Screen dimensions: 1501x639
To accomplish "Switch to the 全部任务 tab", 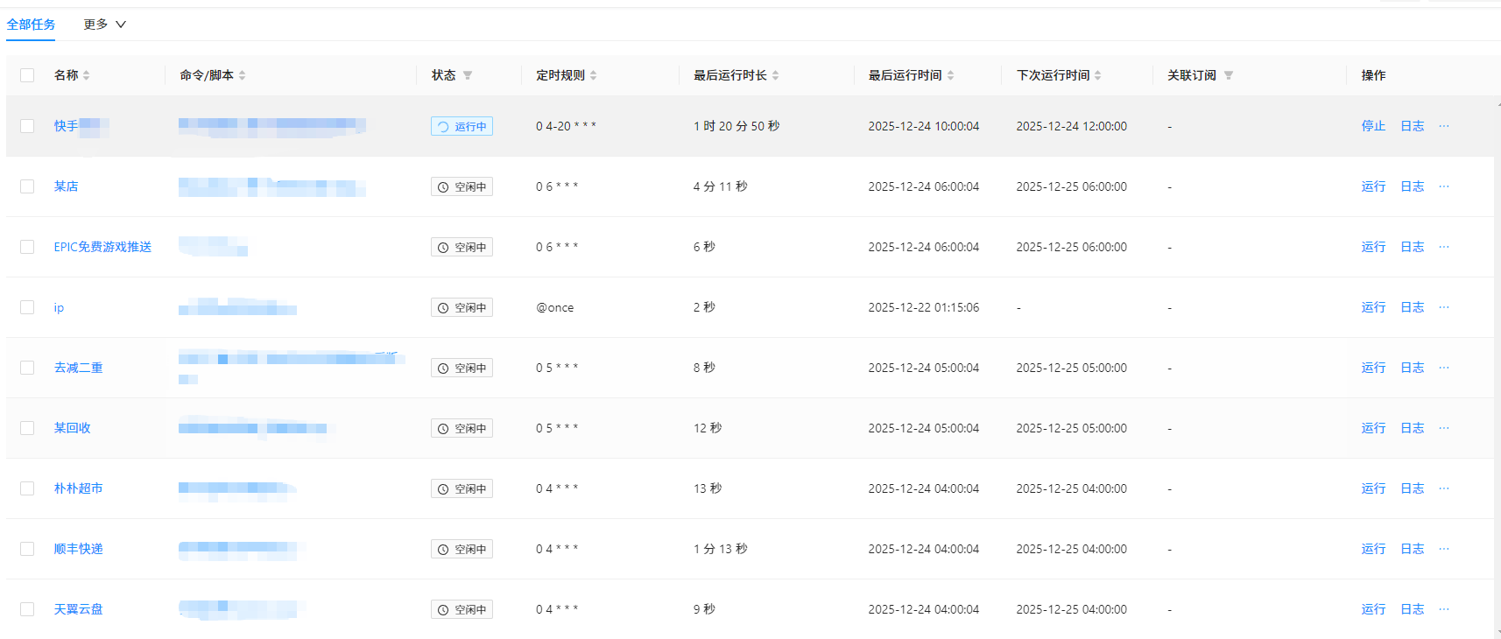I will click(x=31, y=25).
